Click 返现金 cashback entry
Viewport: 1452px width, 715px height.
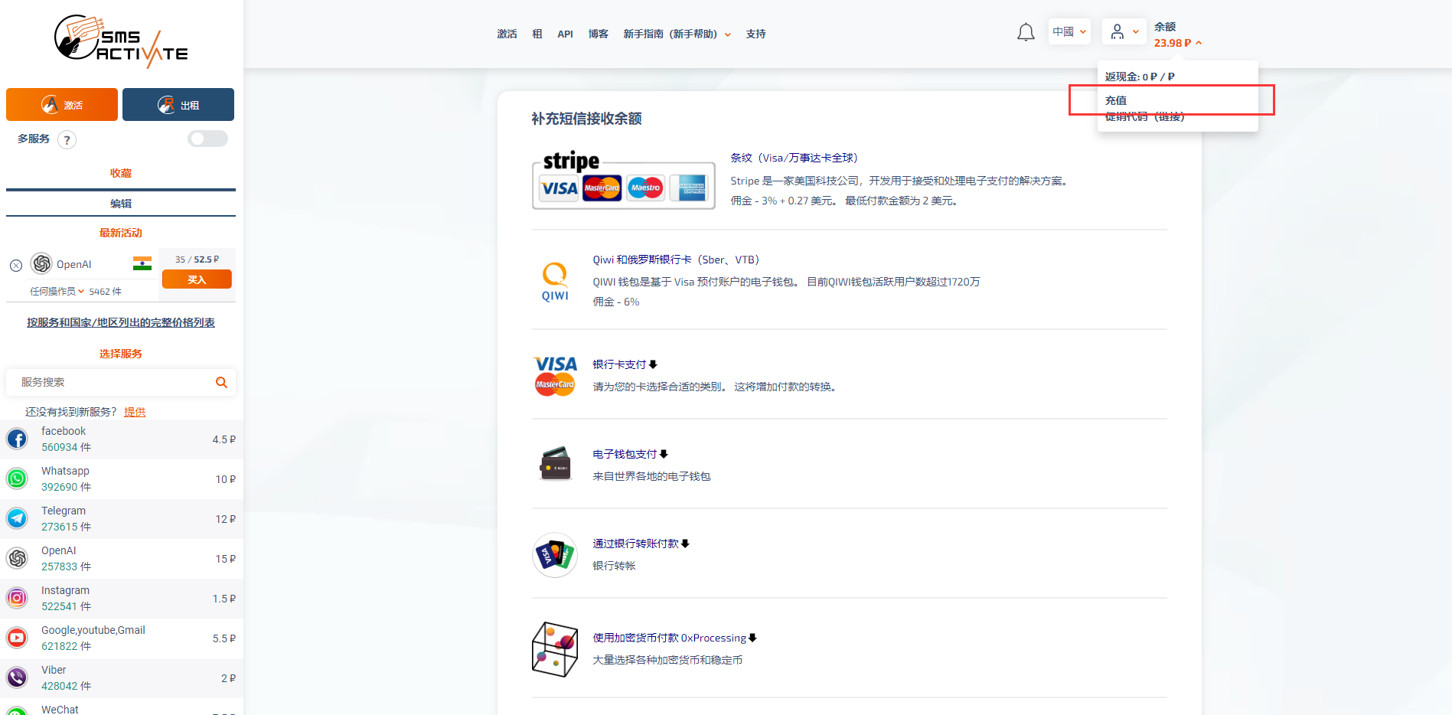click(x=1140, y=77)
